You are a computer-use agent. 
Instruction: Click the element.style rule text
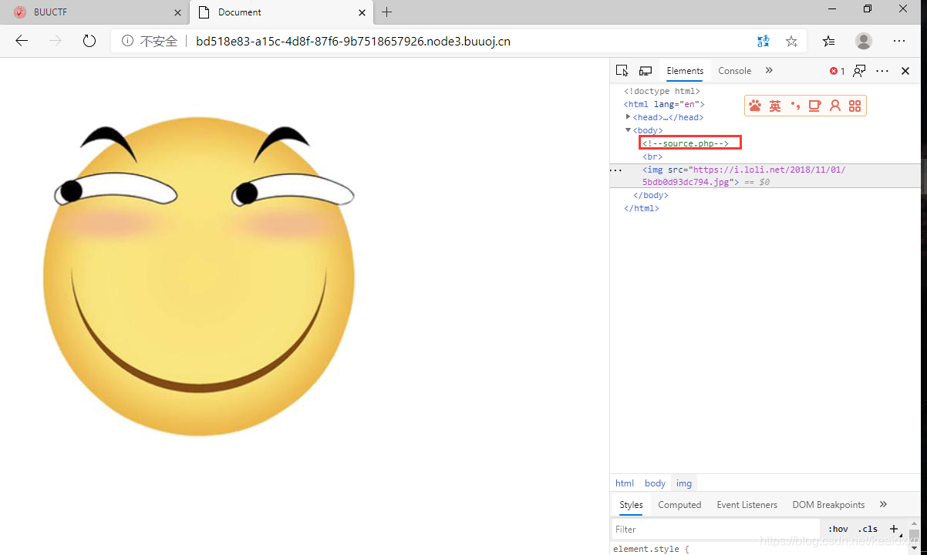coord(651,549)
